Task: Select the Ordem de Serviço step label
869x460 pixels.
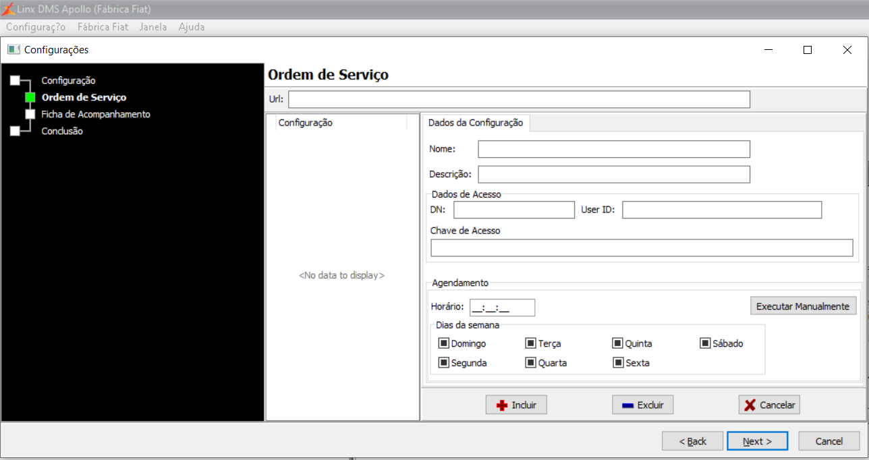Action: tap(84, 97)
